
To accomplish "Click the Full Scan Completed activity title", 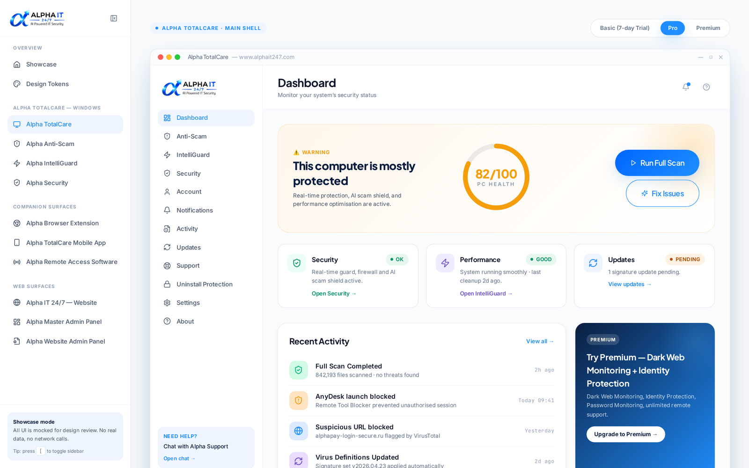I will click(349, 366).
